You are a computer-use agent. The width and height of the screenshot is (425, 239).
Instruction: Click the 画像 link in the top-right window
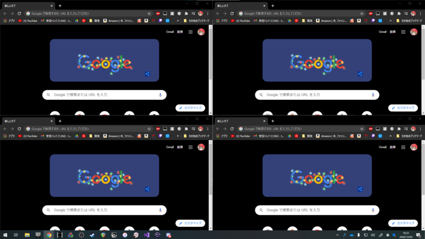[x=392, y=32]
